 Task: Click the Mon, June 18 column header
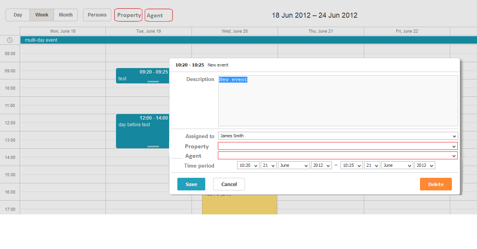tap(63, 31)
